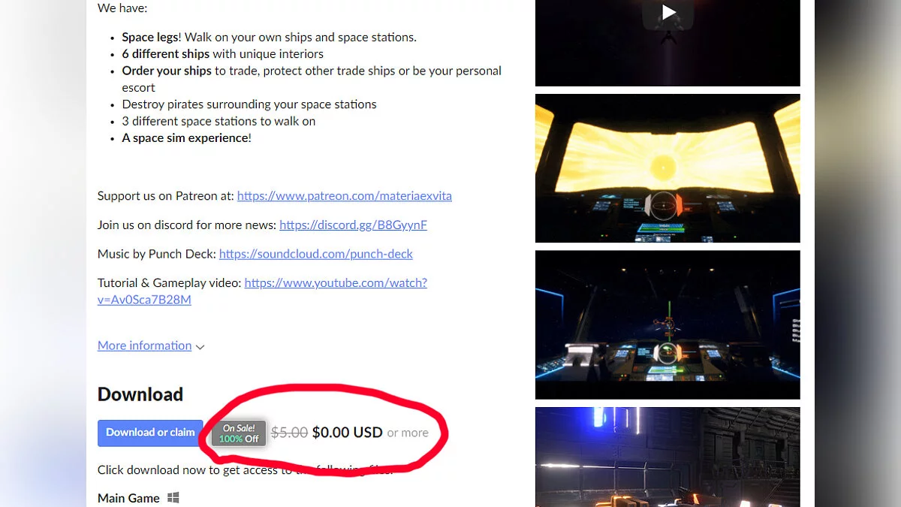The image size is (901, 507).
Task: Click the On Sale 100% Off badge
Action: [239, 433]
